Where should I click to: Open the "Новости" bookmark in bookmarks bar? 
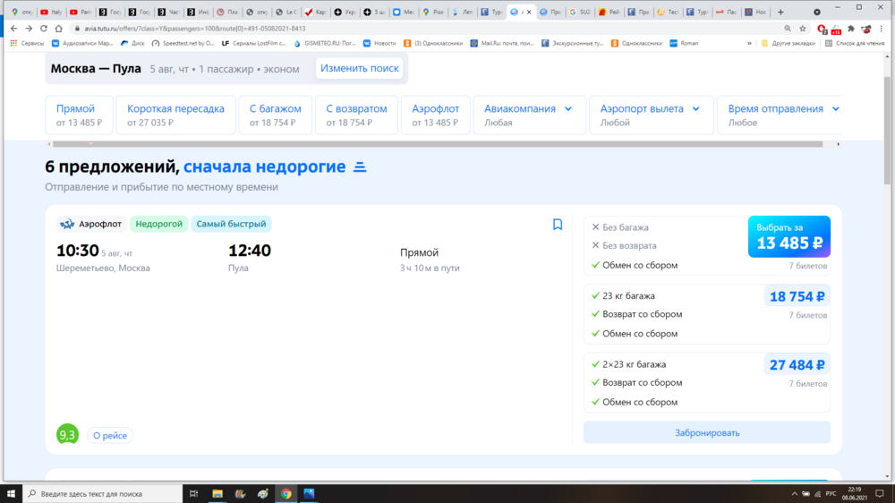[x=379, y=43]
